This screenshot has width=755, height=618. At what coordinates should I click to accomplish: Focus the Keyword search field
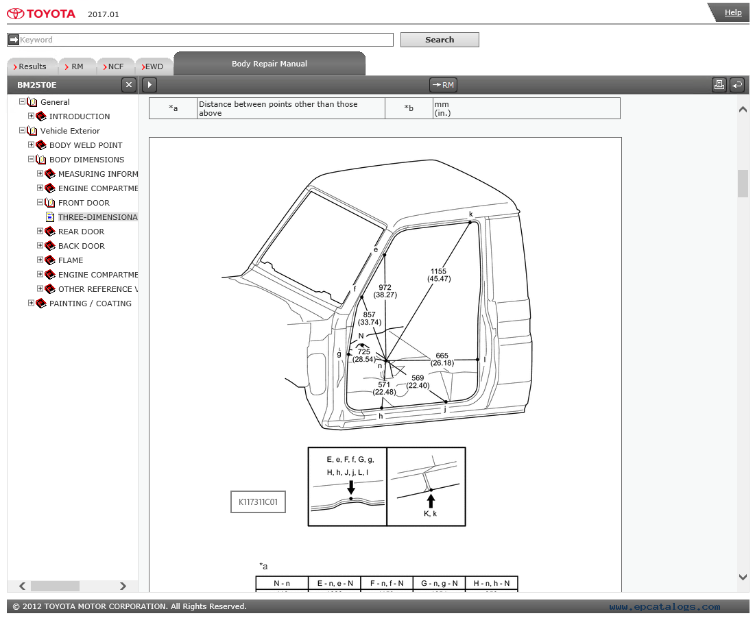pos(200,40)
